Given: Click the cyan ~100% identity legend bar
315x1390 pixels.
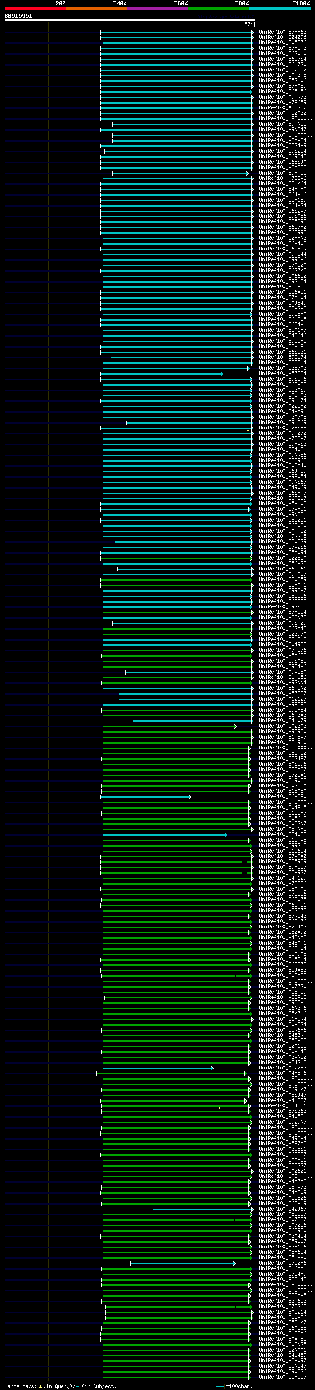Looking at the screenshot, I should coord(280,9).
